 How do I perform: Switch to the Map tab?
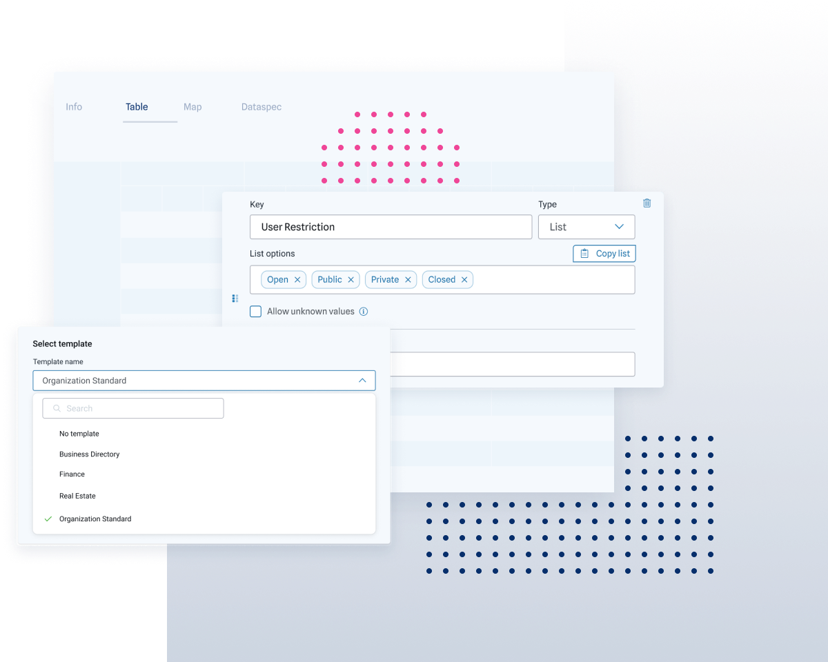[193, 107]
